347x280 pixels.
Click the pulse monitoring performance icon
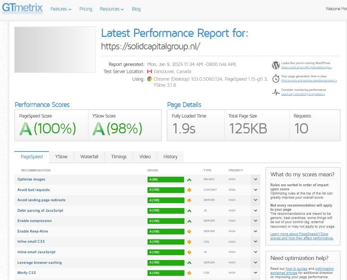(276, 92)
